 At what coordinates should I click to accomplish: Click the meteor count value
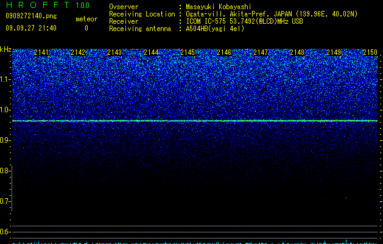(x=86, y=28)
